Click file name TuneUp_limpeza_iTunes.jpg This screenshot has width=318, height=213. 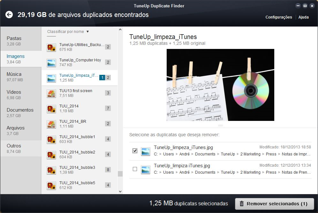pyautogui.click(x=183, y=147)
